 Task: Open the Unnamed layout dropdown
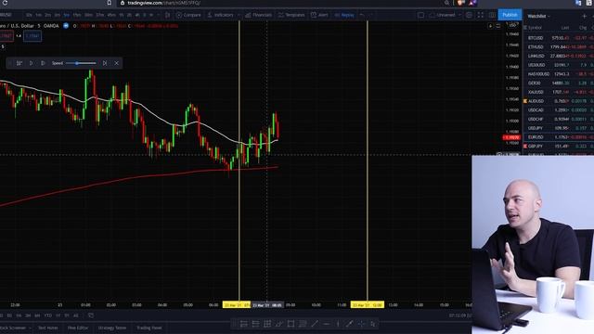pyautogui.click(x=445, y=15)
